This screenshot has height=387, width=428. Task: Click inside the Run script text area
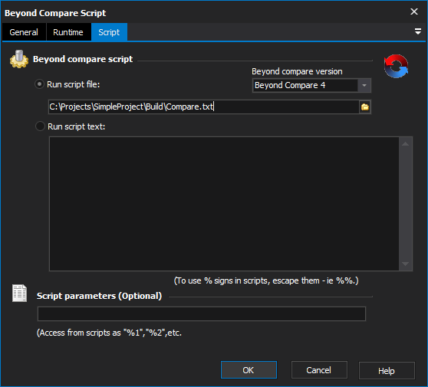pyautogui.click(x=224, y=204)
